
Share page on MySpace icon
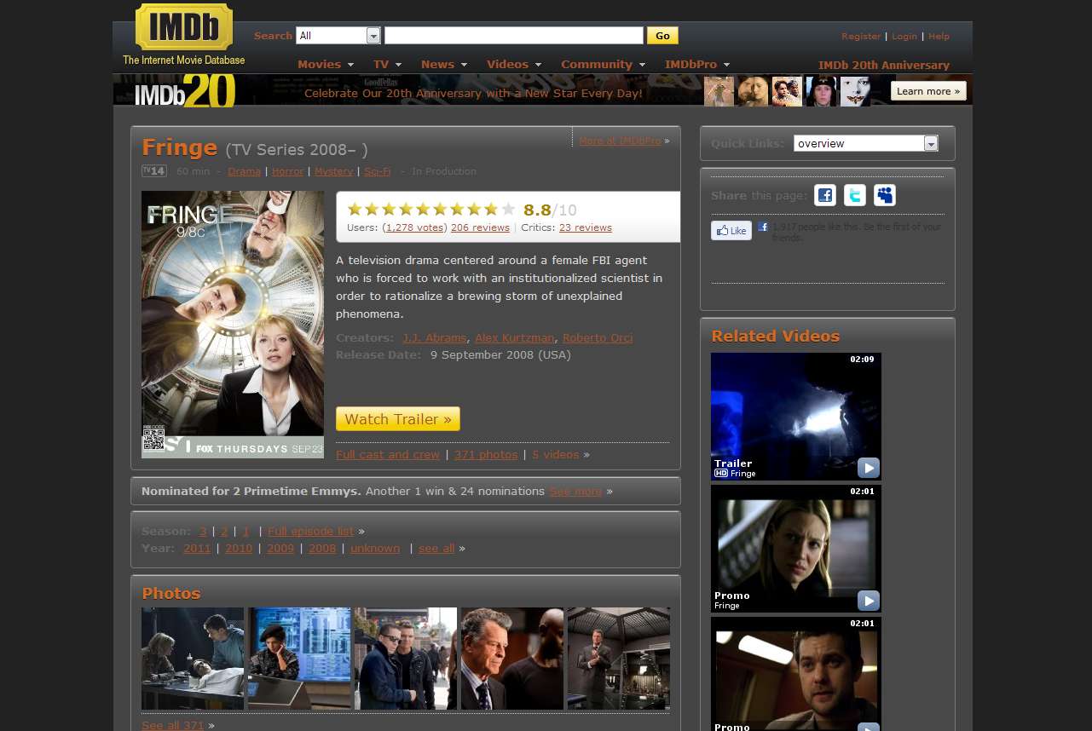click(x=885, y=195)
